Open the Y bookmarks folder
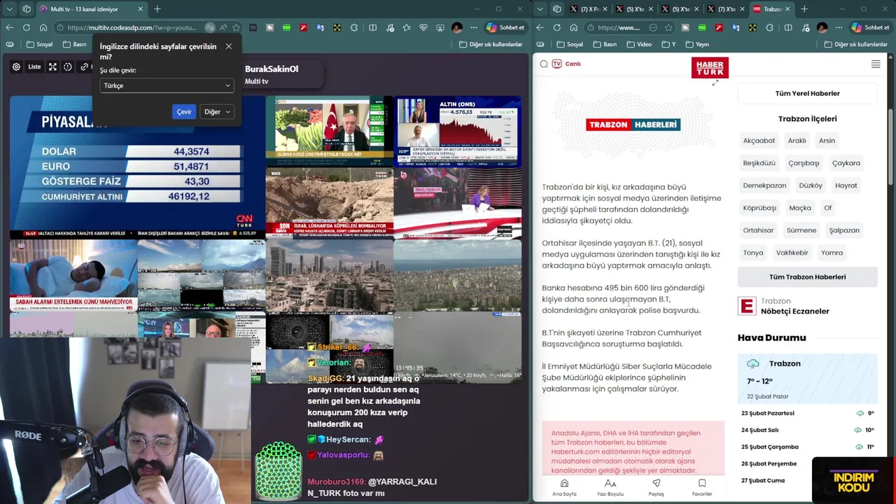 [x=668, y=44]
